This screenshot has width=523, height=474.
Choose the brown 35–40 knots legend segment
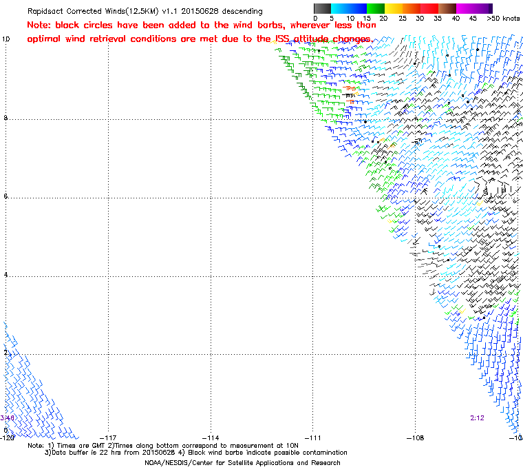pyautogui.click(x=447, y=8)
